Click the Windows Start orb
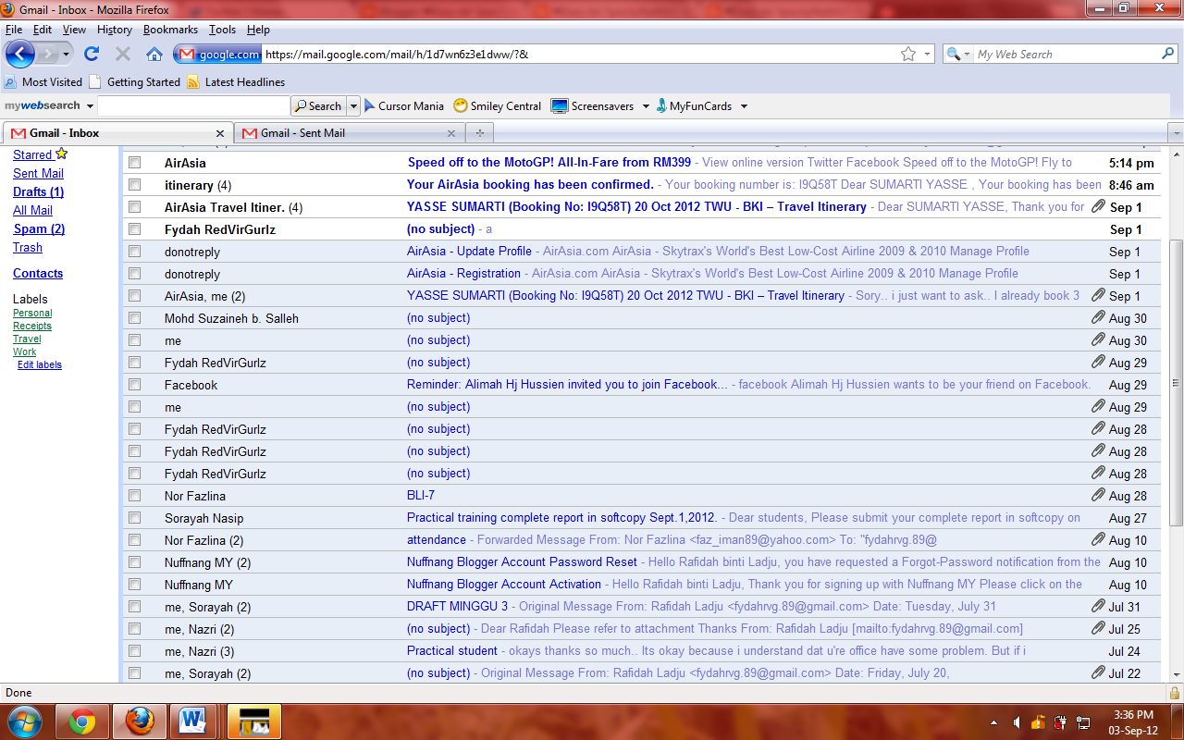 [x=23, y=721]
